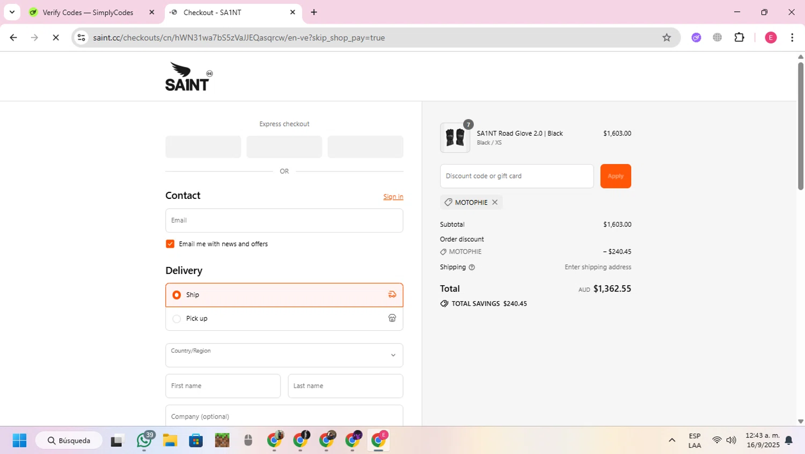Remove the MOTOPHIE discount code tag
This screenshot has height=454, width=805.
point(495,202)
